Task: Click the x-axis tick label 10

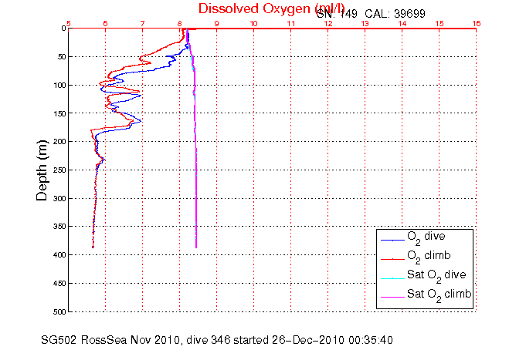Action: (253, 23)
